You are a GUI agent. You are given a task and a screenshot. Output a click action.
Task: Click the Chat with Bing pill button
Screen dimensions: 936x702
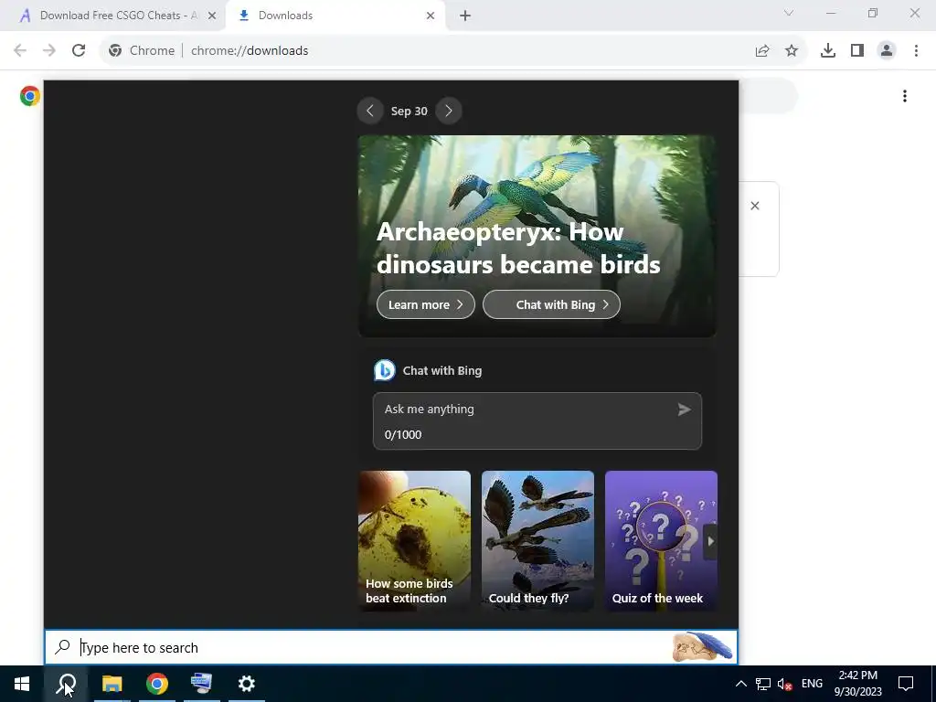[x=551, y=304]
